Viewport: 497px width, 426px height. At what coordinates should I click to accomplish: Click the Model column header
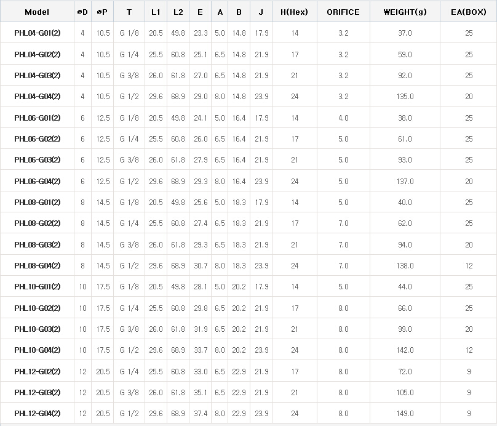pos(37,12)
